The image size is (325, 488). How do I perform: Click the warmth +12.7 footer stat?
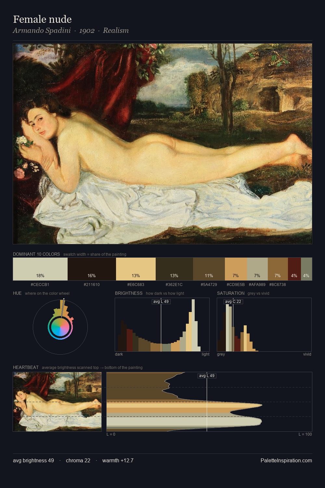[118, 460]
